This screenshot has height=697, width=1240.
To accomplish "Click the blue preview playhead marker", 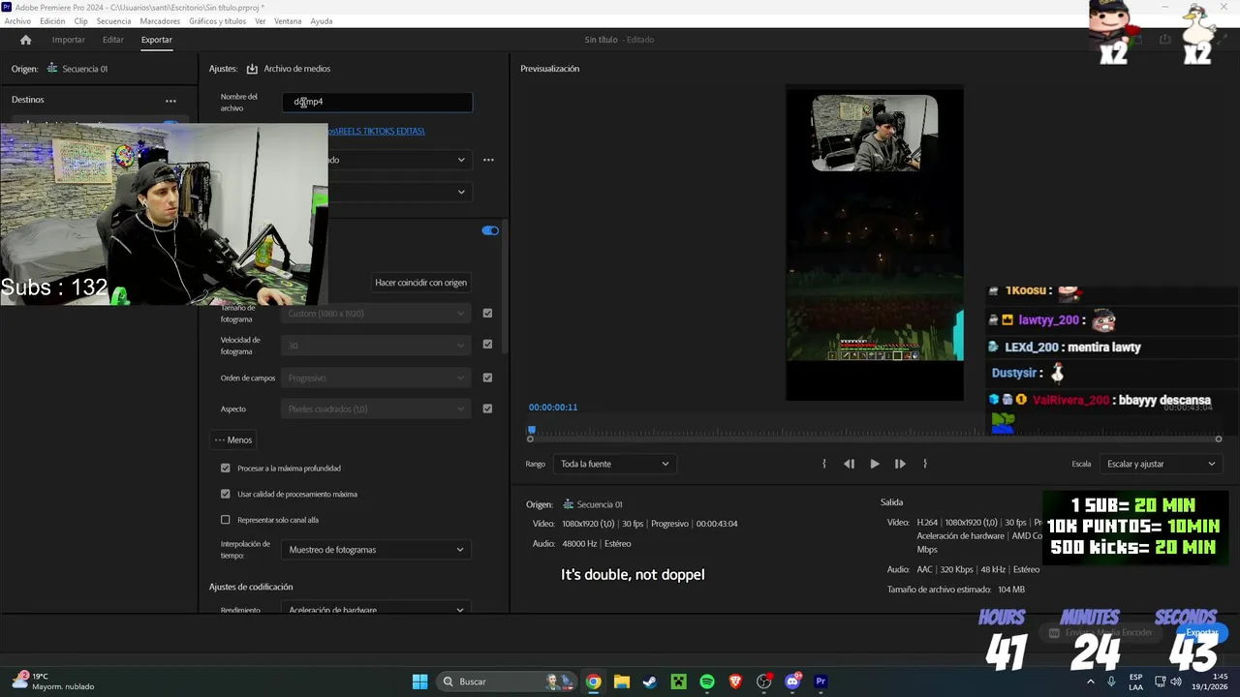I will click(x=531, y=430).
